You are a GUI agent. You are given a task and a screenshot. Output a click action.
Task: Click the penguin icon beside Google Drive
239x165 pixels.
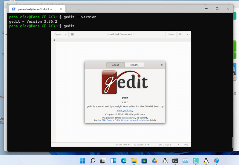click(x=165, y=161)
